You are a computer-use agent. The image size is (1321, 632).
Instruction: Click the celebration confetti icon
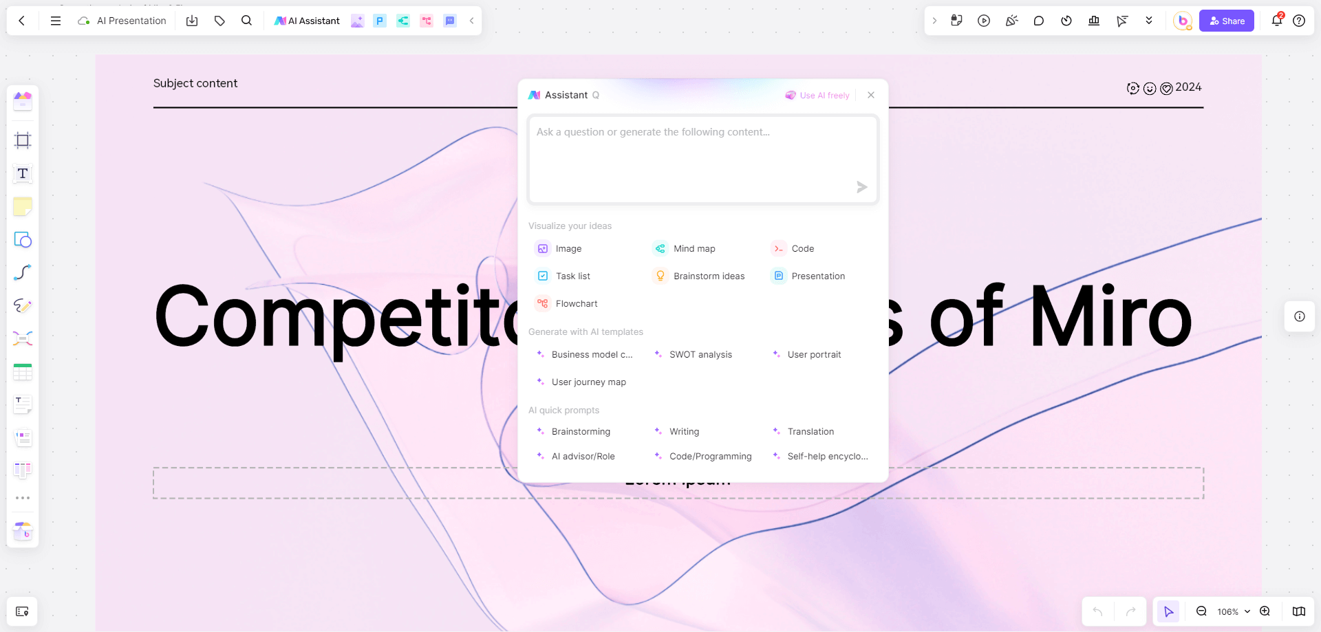tap(1011, 21)
